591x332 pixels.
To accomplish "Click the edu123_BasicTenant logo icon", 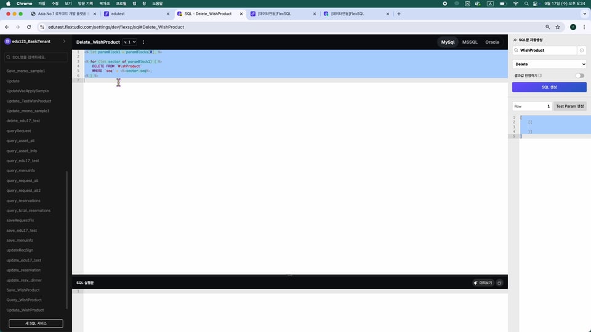I will (7, 41).
